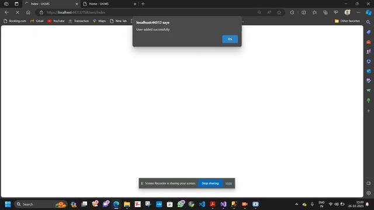The image size is (374, 210).
Task: Open a new browser tab with plus button
Action: 143,4
